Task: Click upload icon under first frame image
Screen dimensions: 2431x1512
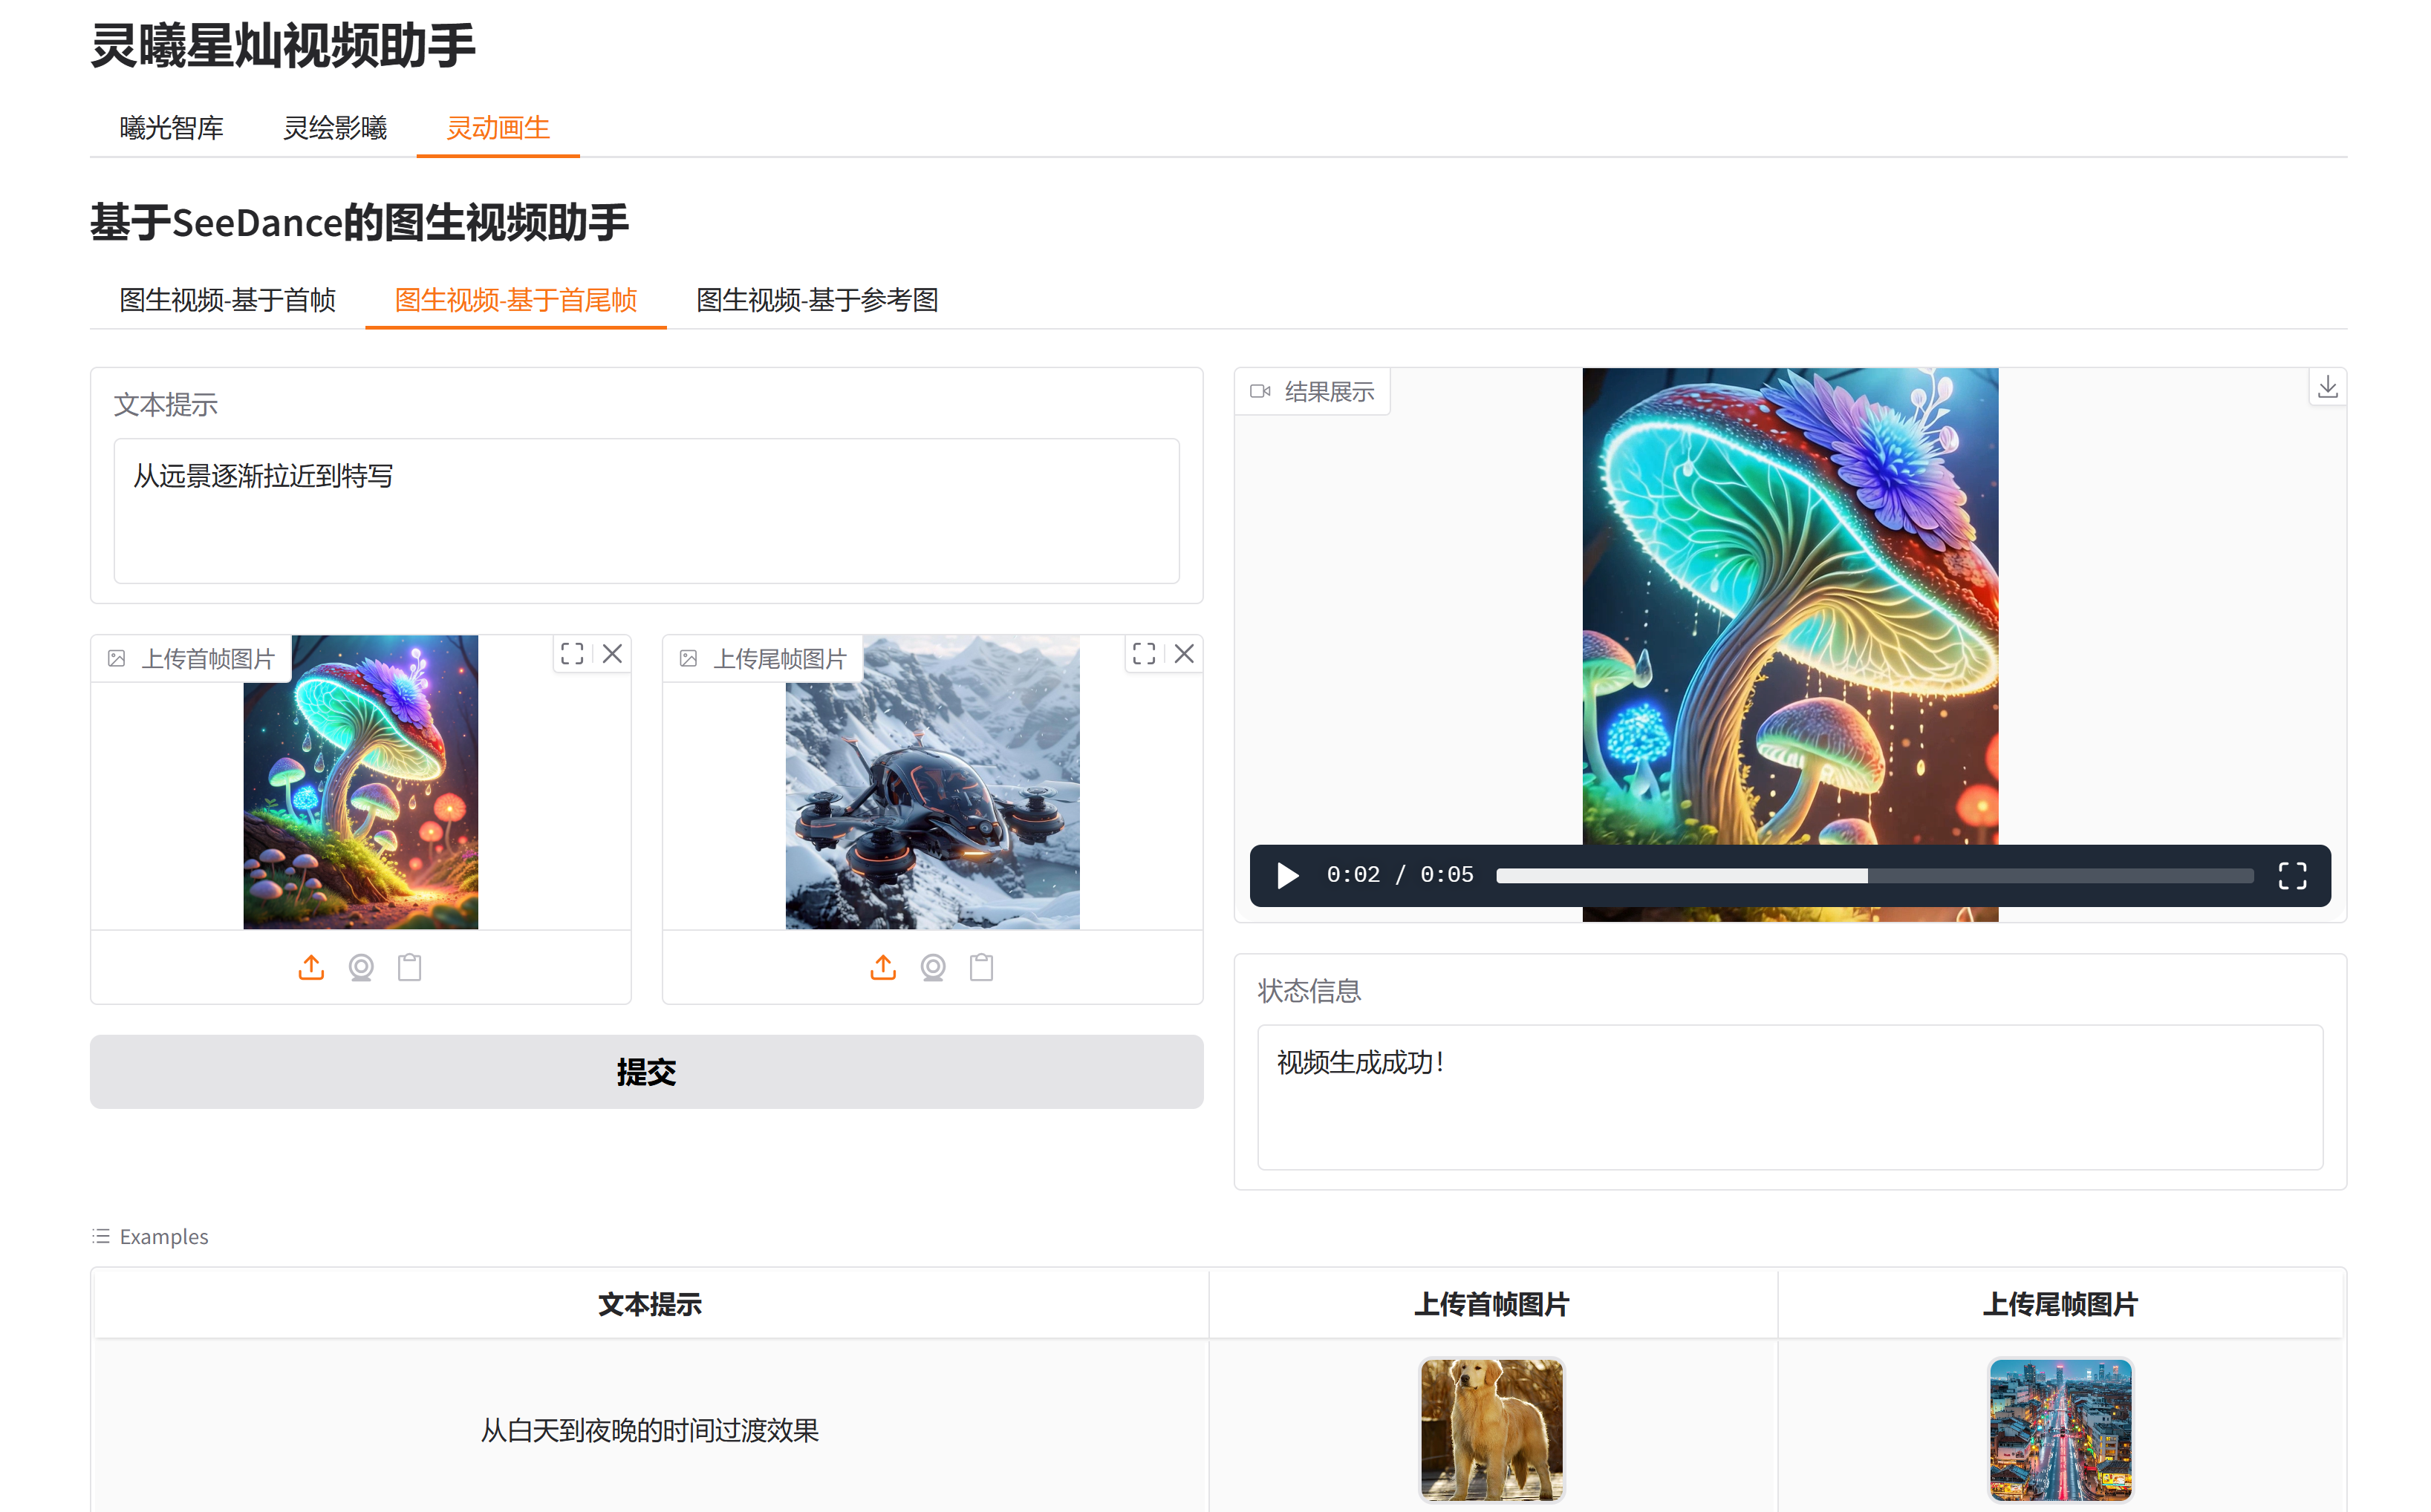Action: [x=311, y=967]
